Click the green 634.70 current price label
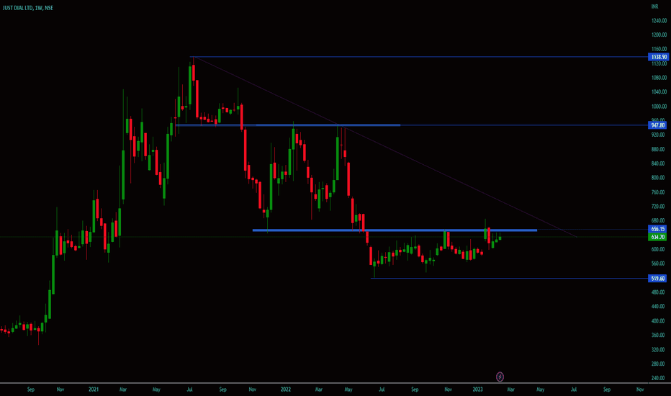This screenshot has width=671, height=396. 658,237
